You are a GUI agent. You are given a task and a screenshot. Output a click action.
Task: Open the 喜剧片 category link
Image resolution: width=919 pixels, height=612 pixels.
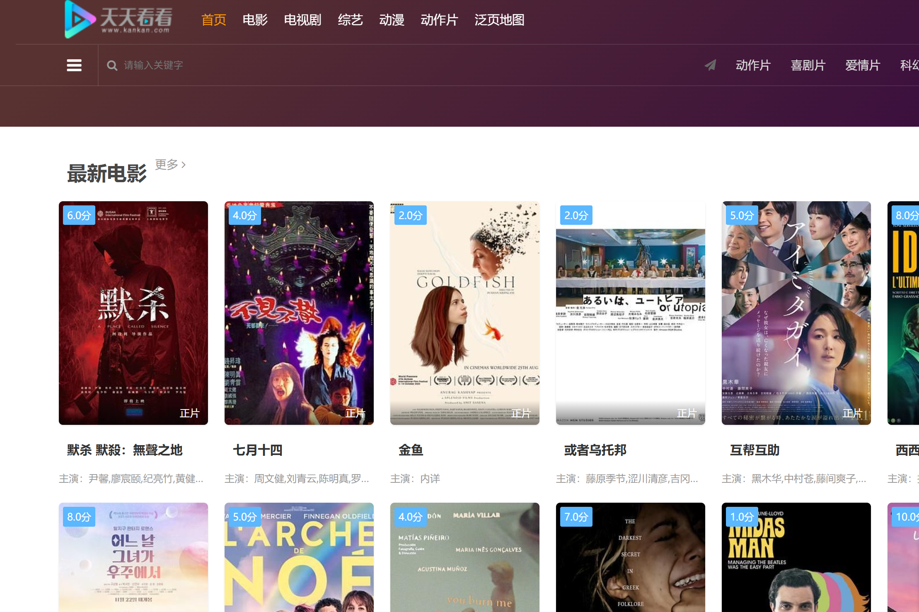point(808,65)
